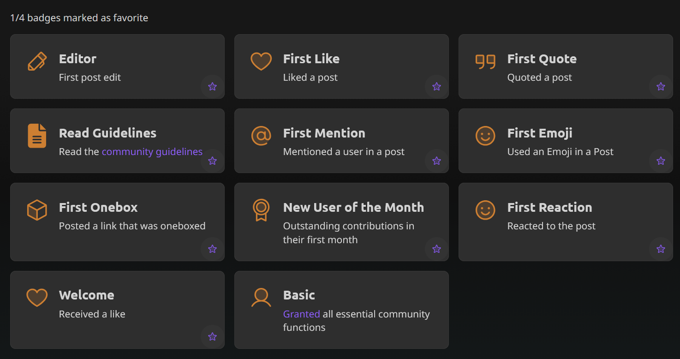Click the Granted link in Basic badge
680x359 pixels.
coord(301,314)
